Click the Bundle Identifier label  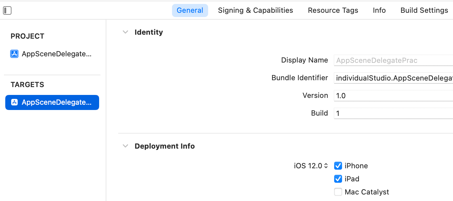300,78
